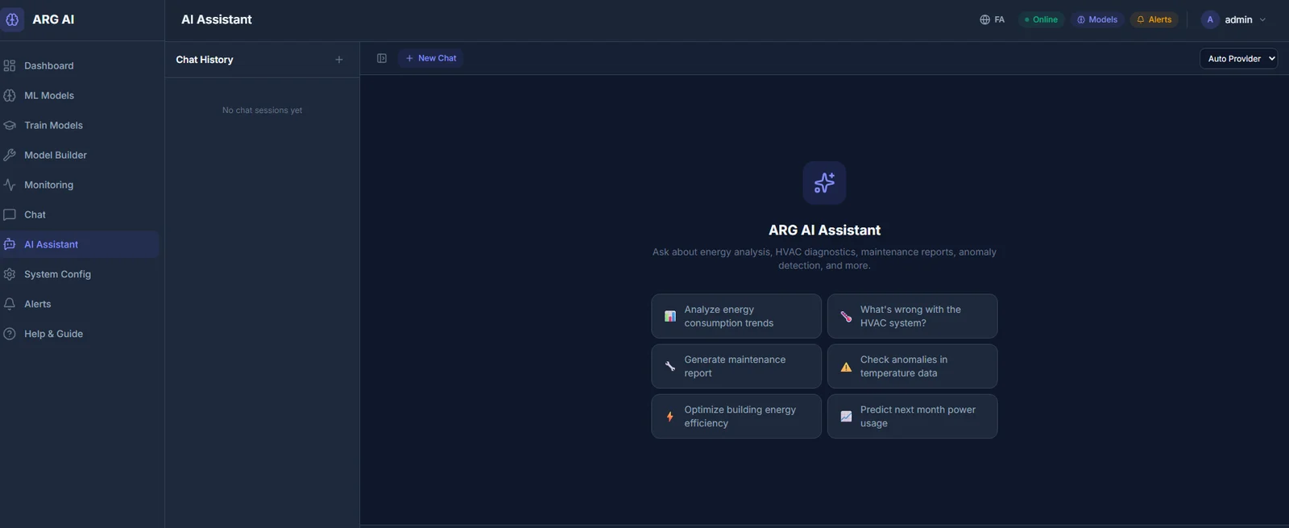The height and width of the screenshot is (528, 1289).
Task: Select What's wrong with the HVAC system
Action: (912, 316)
